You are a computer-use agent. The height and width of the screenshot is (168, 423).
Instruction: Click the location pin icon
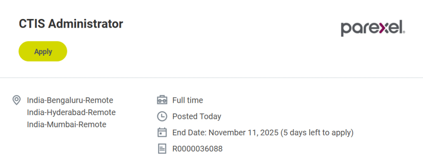click(x=17, y=100)
